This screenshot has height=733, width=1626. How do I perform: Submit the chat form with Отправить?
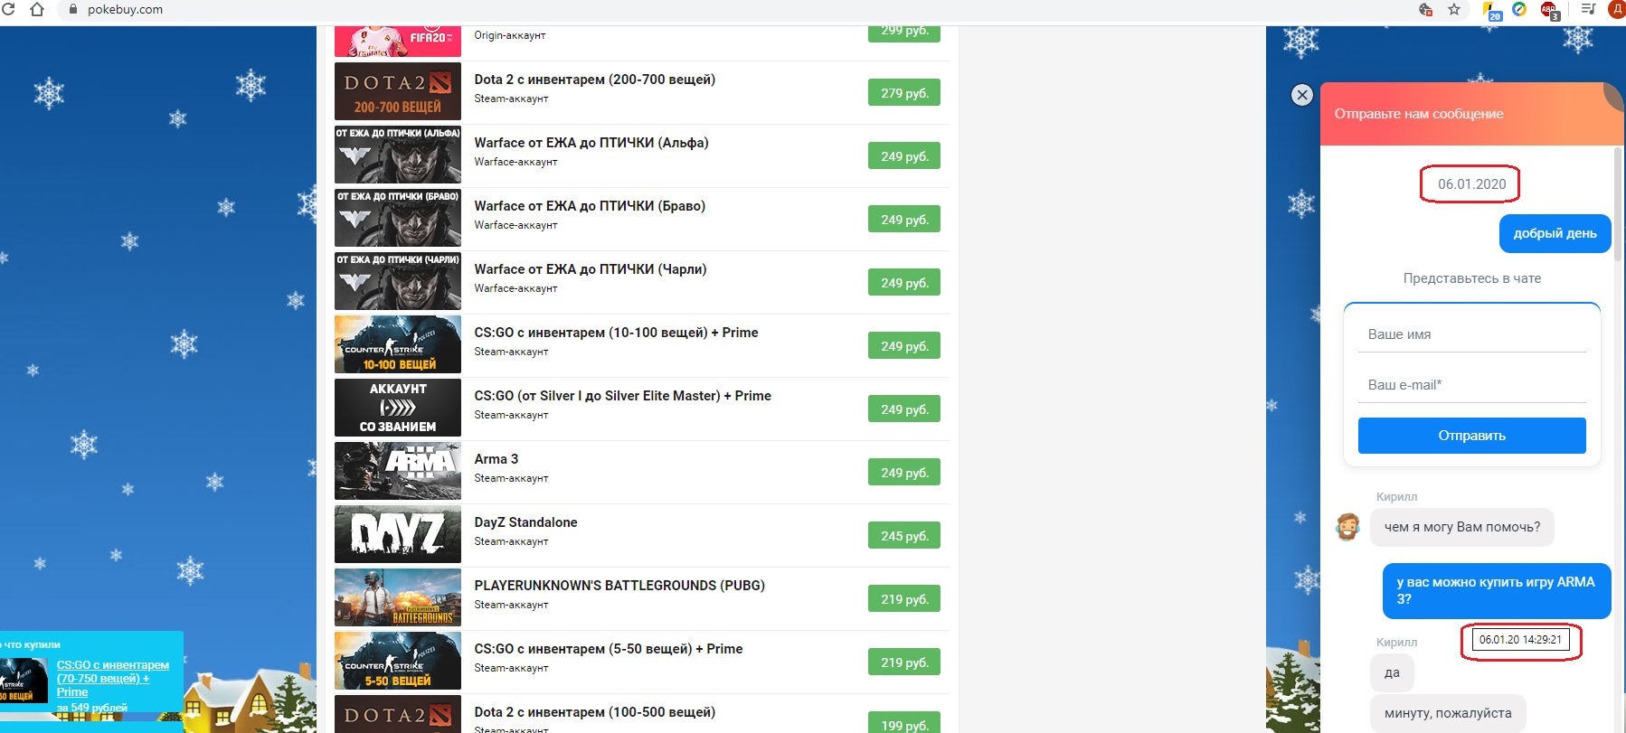(1472, 436)
